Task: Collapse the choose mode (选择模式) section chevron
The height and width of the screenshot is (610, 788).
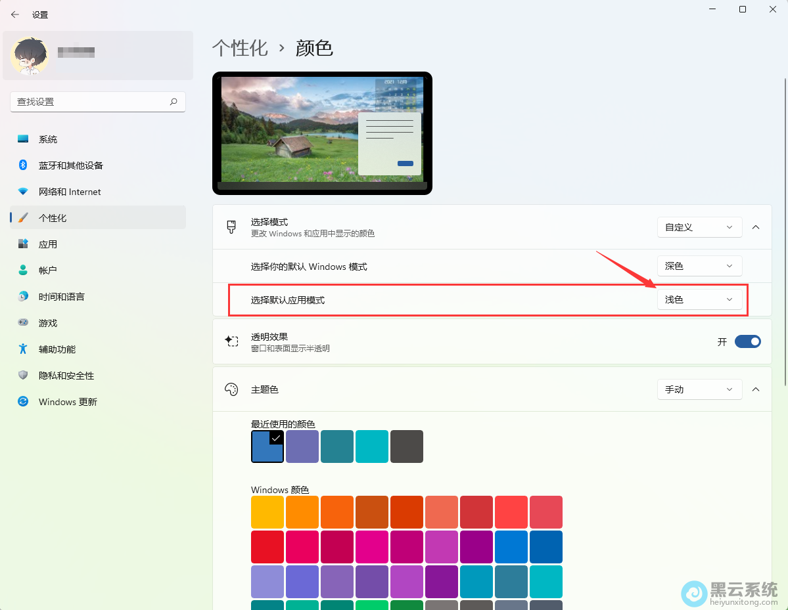Action: pyautogui.click(x=756, y=227)
